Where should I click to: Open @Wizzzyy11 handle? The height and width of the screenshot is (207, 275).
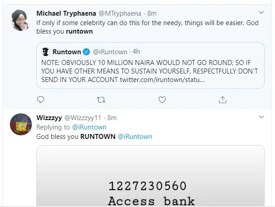[x=83, y=118]
